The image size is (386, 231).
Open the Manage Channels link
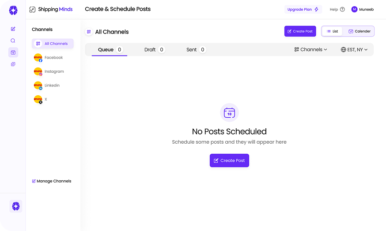pyautogui.click(x=52, y=181)
